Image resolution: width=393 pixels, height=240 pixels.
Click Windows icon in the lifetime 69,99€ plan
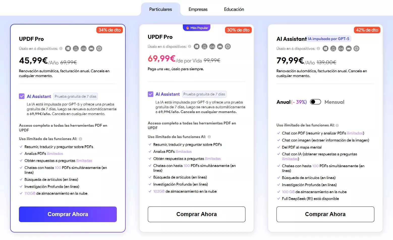pyautogui.click(x=196, y=47)
